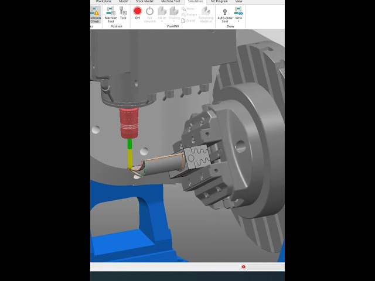Switch to the View ribbon tab
This screenshot has width=375, height=281.
click(238, 1)
